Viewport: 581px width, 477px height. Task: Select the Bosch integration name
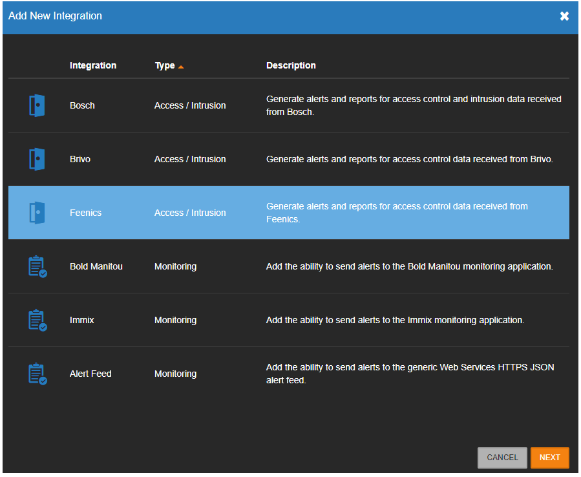82,105
